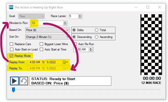Choose Ascending sort order
168x102 pixels.
96,37
